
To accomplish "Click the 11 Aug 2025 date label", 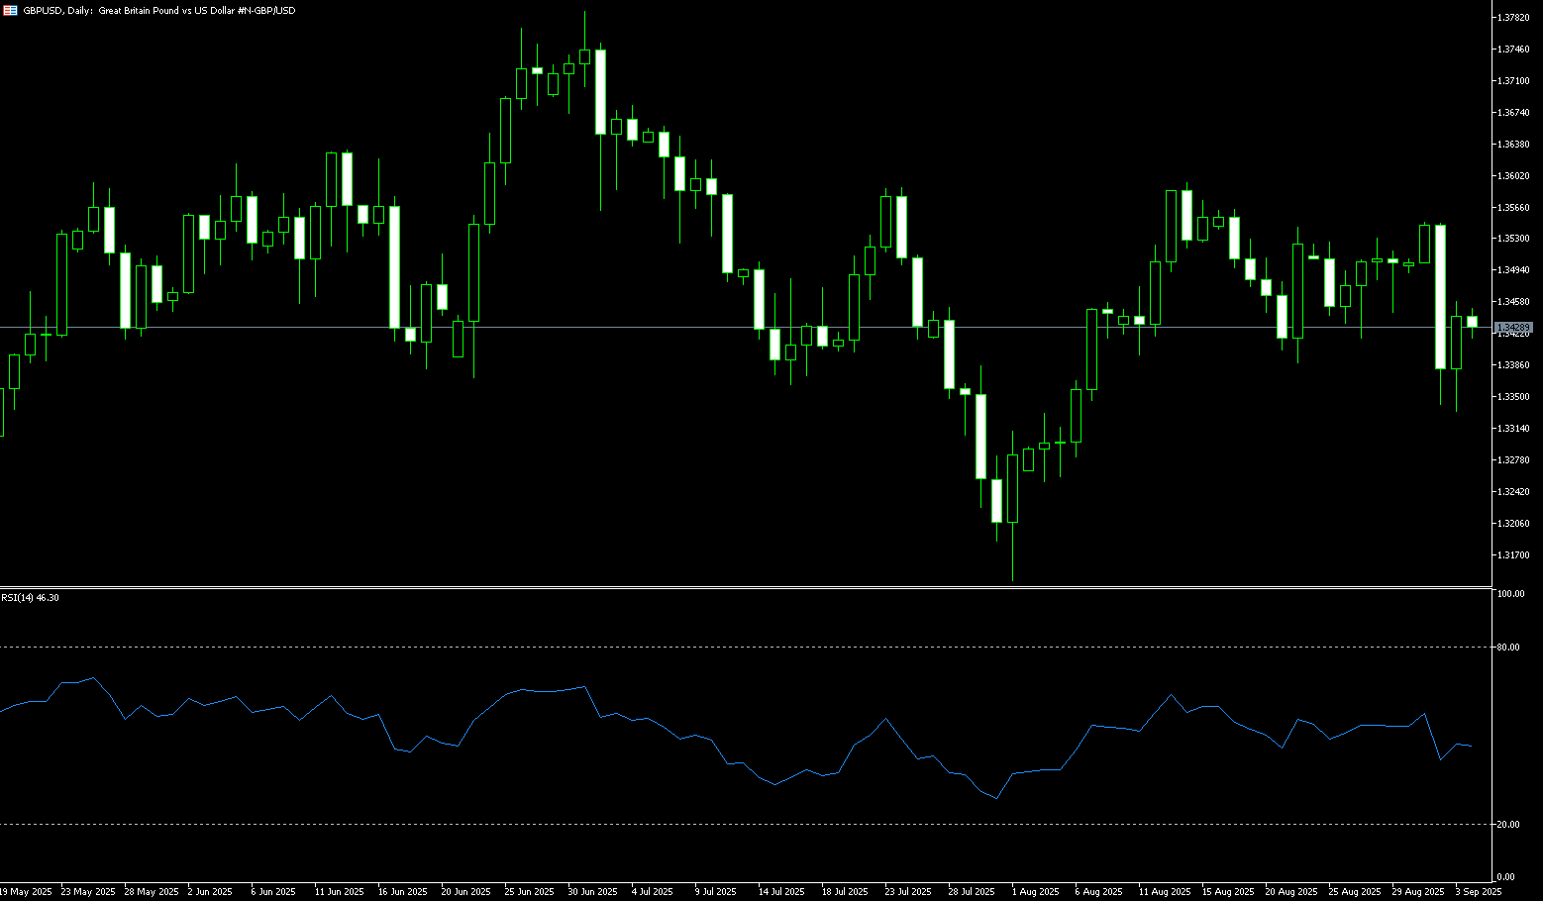I will [x=1164, y=892].
